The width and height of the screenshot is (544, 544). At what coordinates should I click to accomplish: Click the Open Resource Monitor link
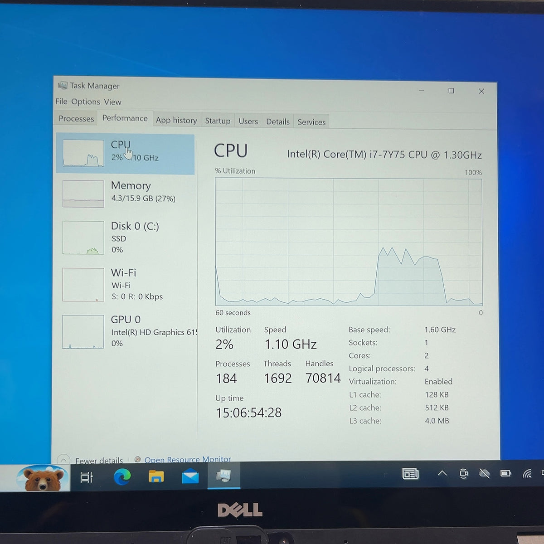coord(188,459)
